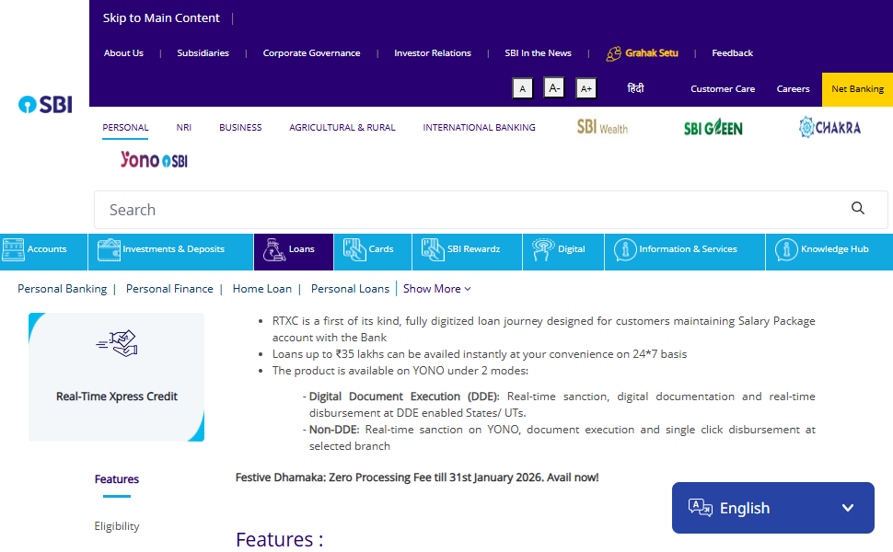The image size is (893, 552).
Task: Click the SBI logo
Action: 44,104
